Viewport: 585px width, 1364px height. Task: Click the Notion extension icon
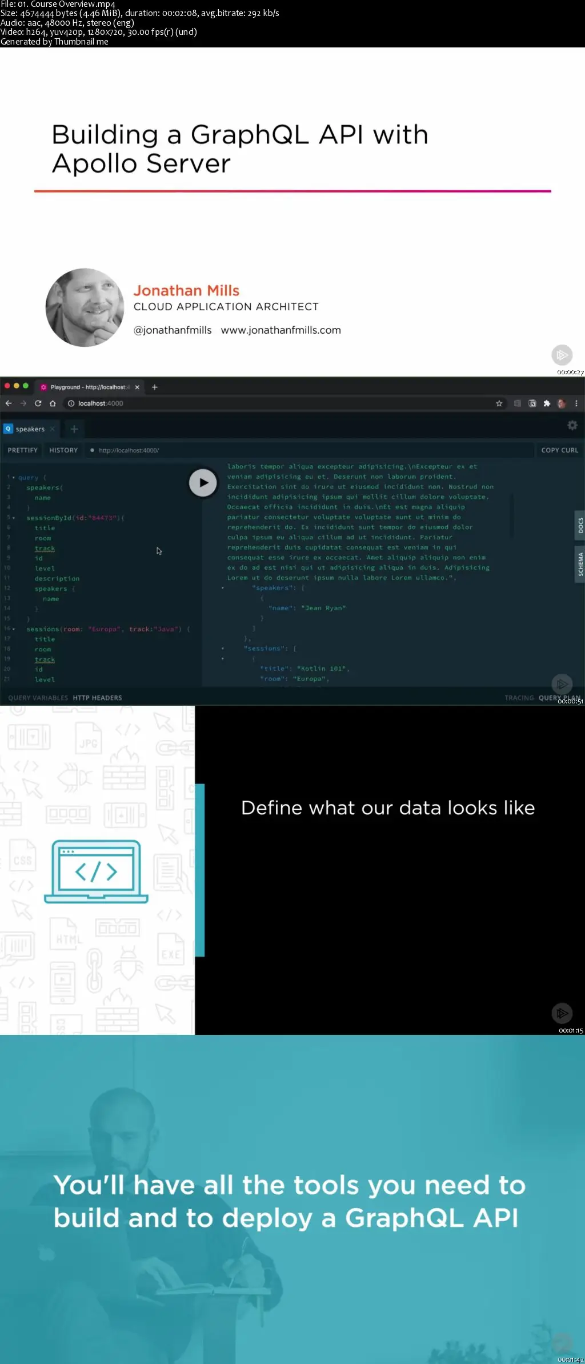532,403
